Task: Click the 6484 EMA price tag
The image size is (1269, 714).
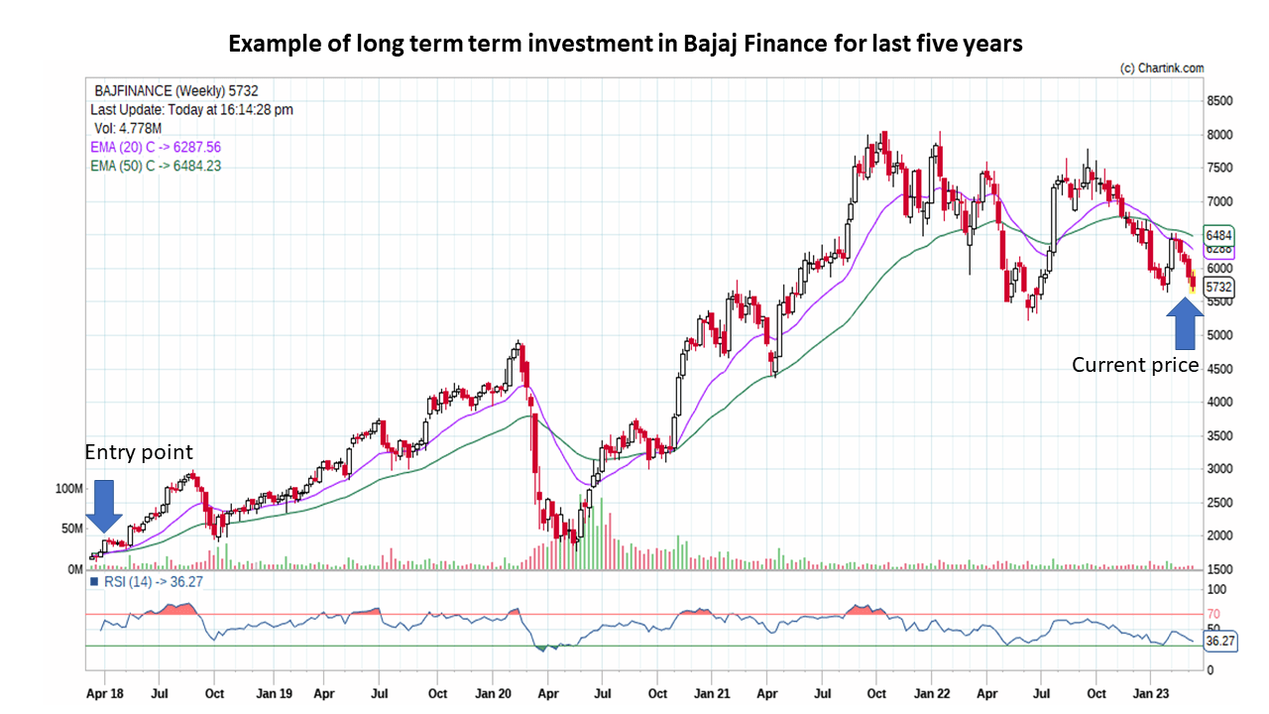Action: (1218, 235)
